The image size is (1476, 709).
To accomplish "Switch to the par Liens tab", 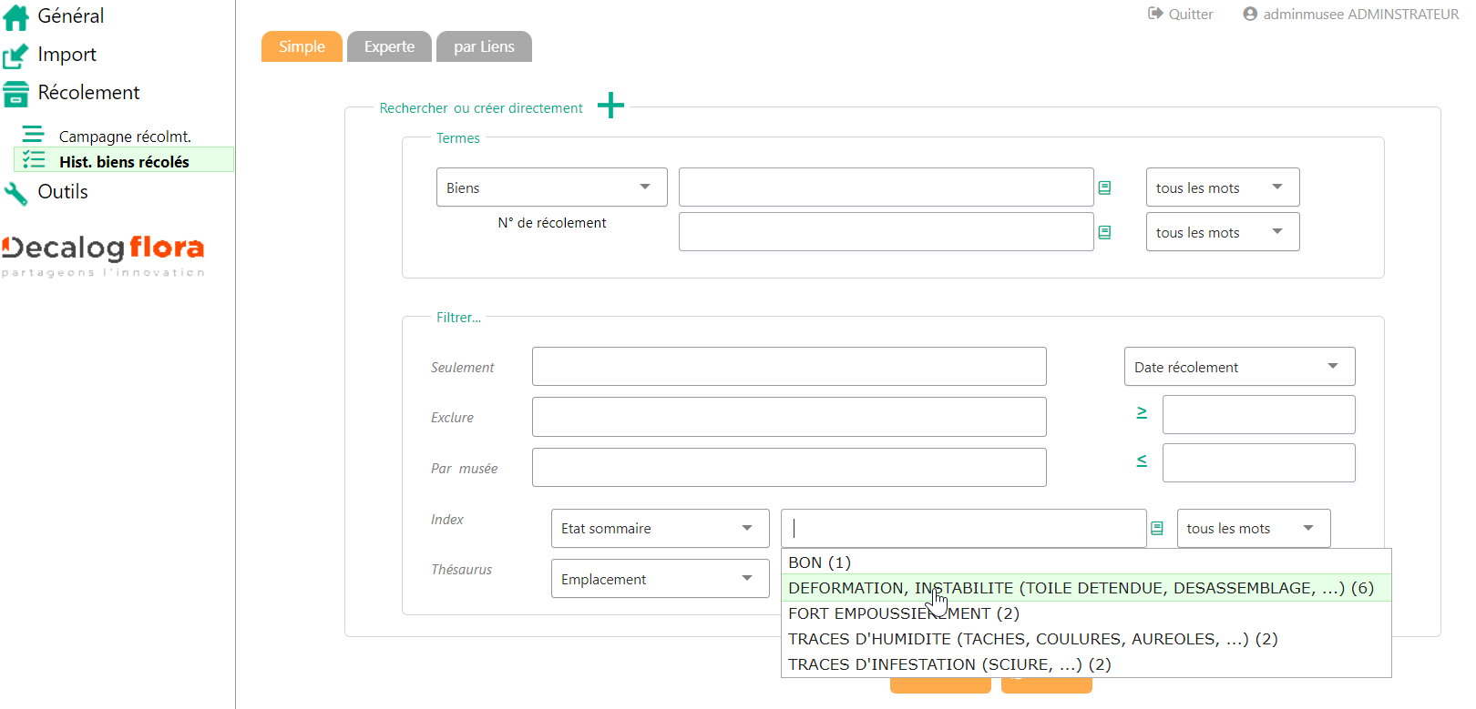I will pyautogui.click(x=484, y=46).
